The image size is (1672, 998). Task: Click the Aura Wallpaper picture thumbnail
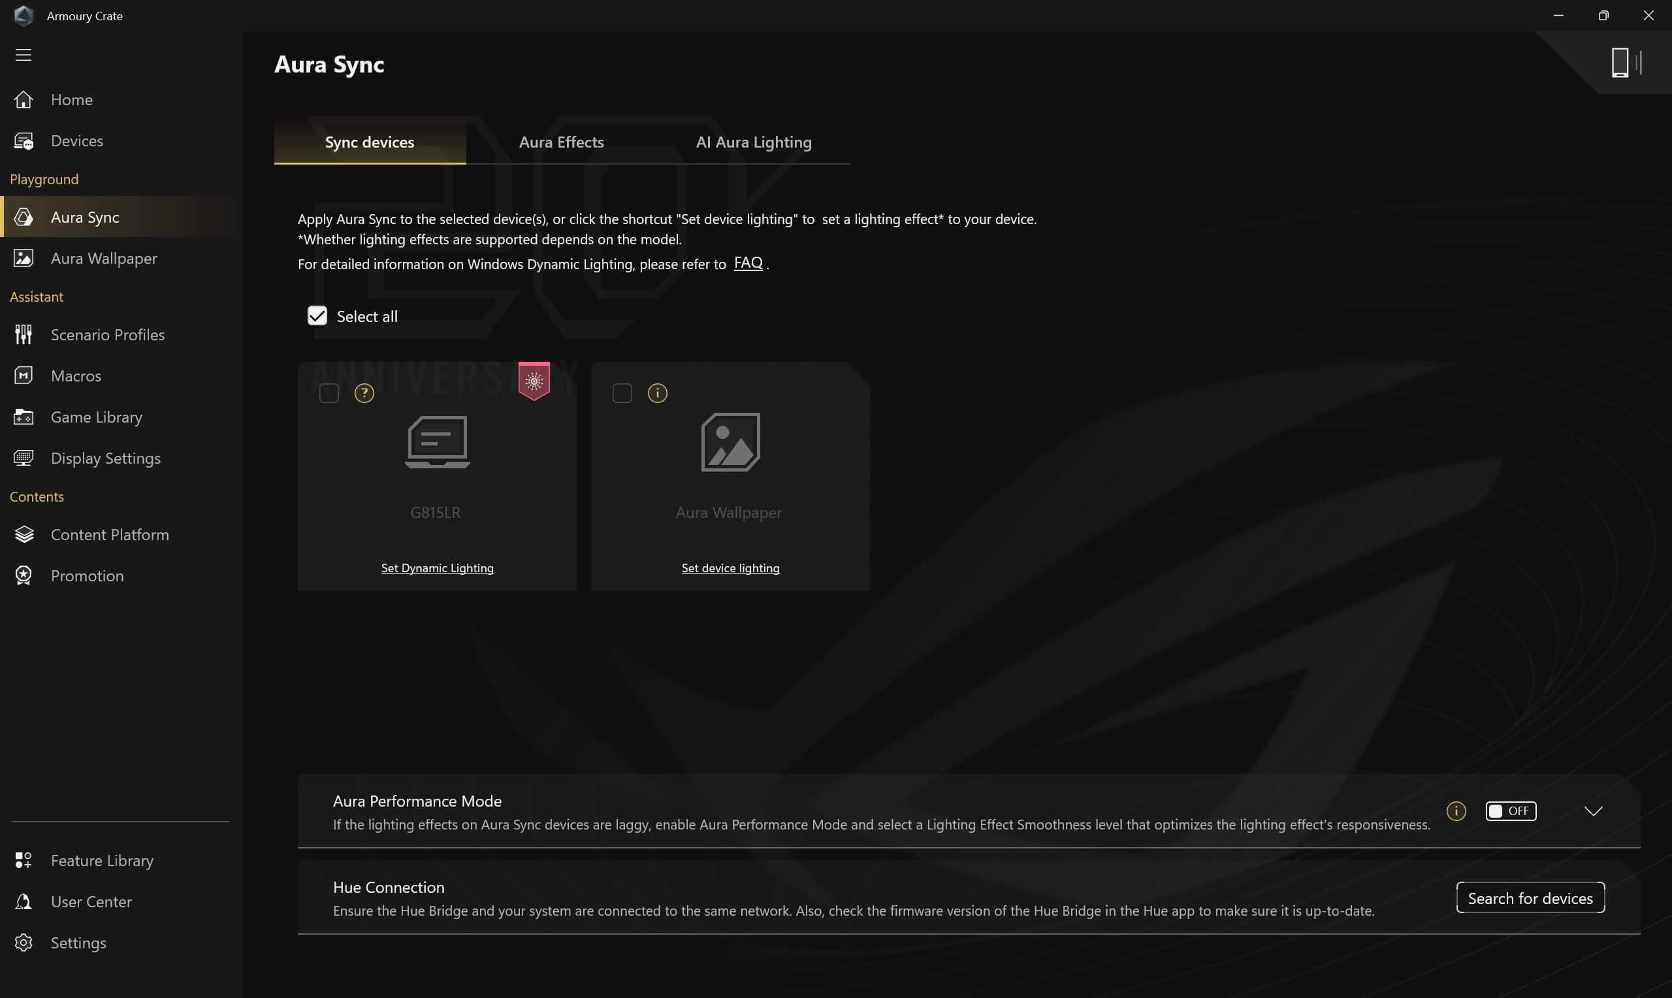[731, 442]
